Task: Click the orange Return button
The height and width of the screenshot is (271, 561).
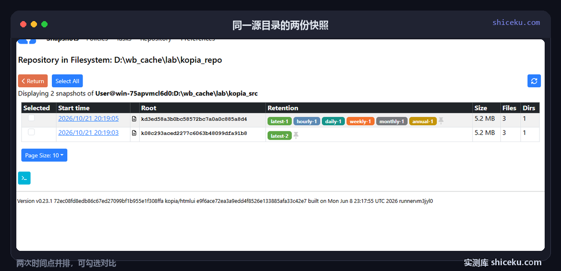Action: (33, 81)
